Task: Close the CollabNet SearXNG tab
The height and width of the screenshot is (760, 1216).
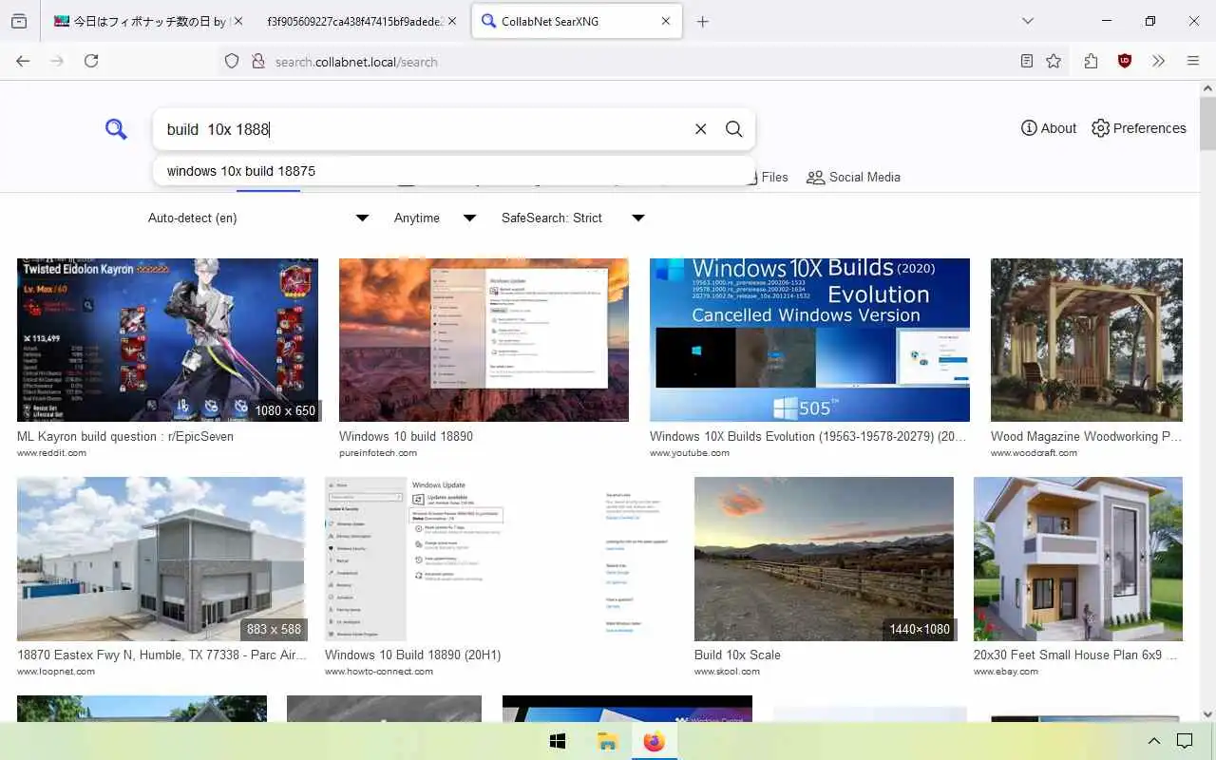Action: (666, 21)
